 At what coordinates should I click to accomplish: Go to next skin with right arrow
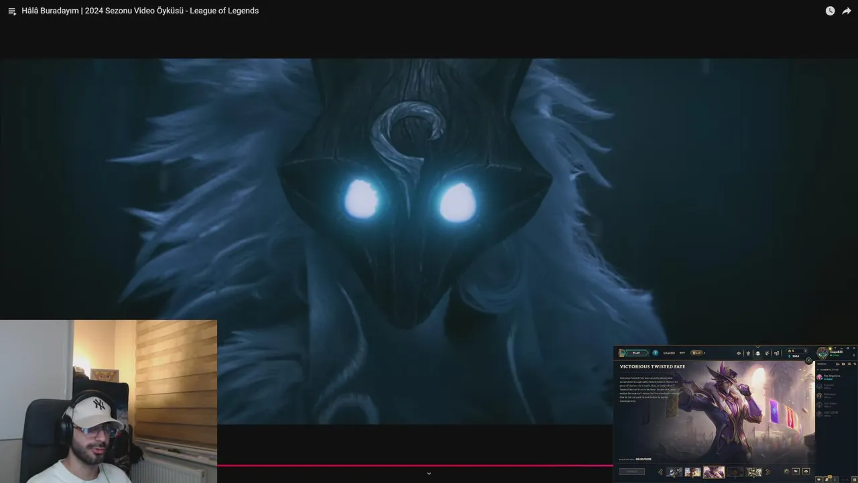click(x=768, y=472)
